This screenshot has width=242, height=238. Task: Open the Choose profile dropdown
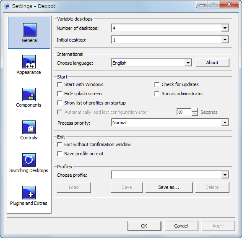(225, 175)
